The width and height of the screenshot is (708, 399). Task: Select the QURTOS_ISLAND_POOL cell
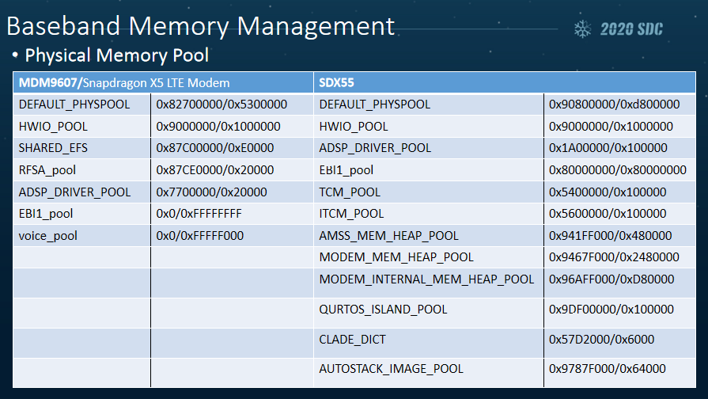pyautogui.click(x=383, y=310)
